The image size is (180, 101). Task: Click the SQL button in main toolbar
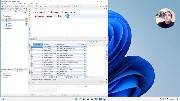click(17, 6)
